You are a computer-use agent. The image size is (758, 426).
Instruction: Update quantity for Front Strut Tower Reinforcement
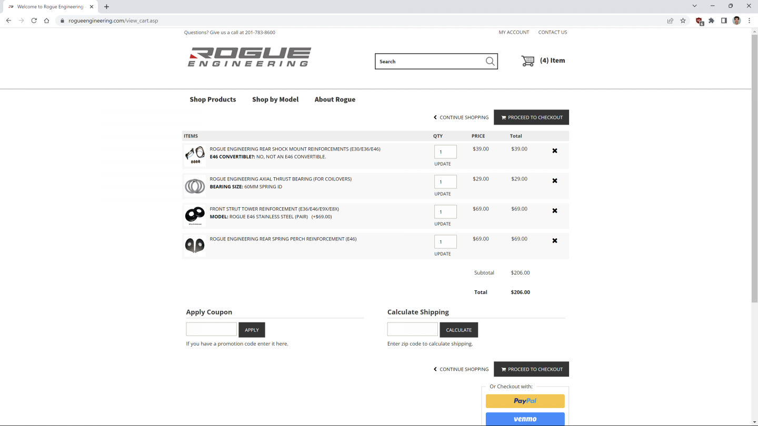[442, 224]
